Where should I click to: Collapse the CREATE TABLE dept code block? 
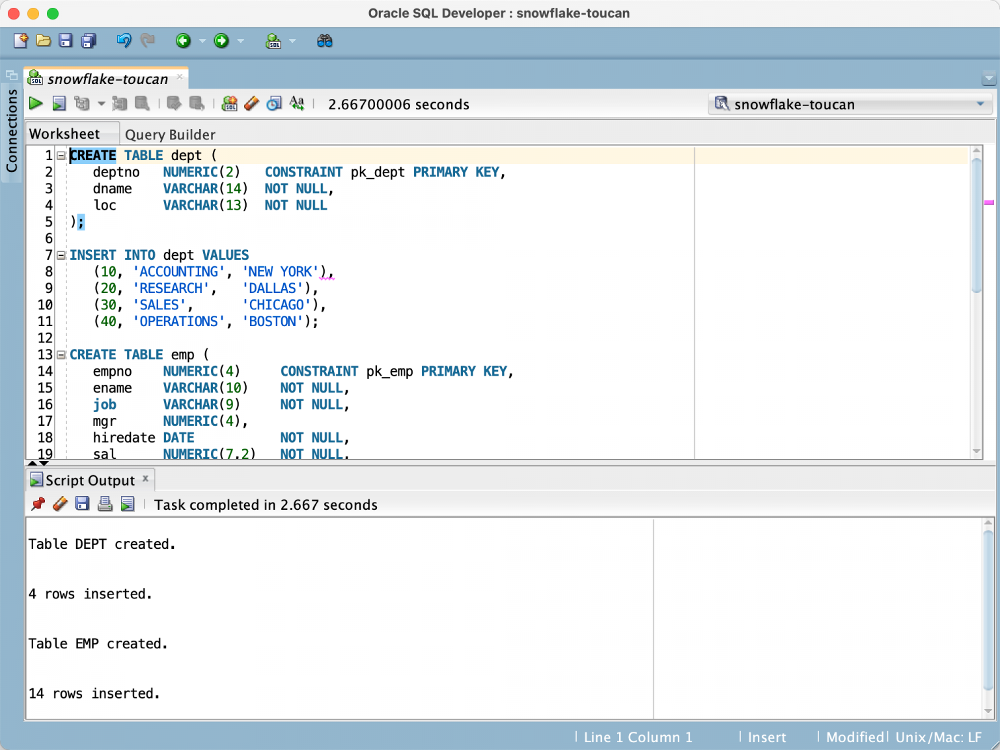[61, 156]
